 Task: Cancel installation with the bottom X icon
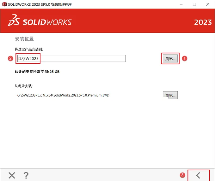[x=12, y=175]
